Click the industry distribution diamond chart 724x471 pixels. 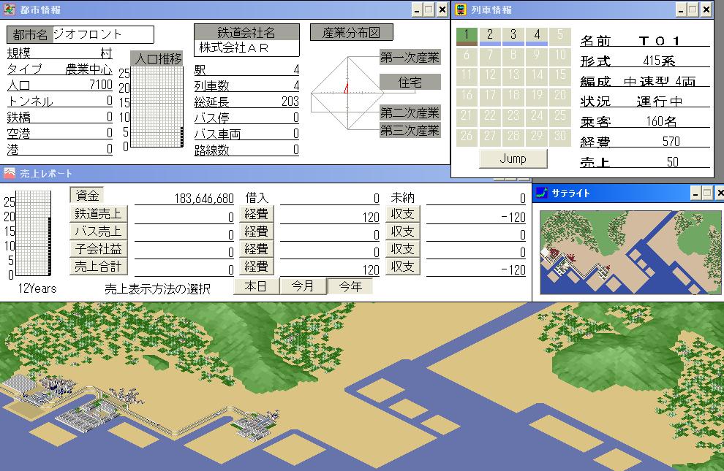(347, 93)
